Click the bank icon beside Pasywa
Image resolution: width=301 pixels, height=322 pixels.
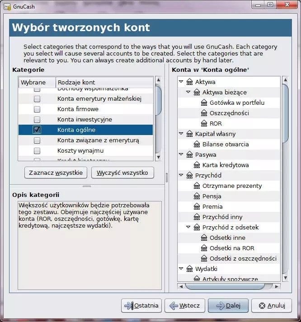click(189, 154)
